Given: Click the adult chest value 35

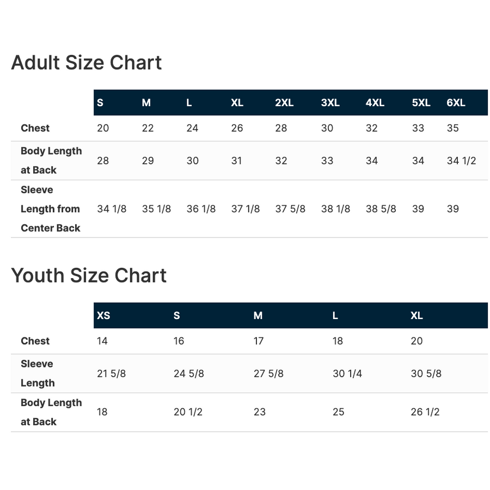Looking at the screenshot, I should point(452,128).
